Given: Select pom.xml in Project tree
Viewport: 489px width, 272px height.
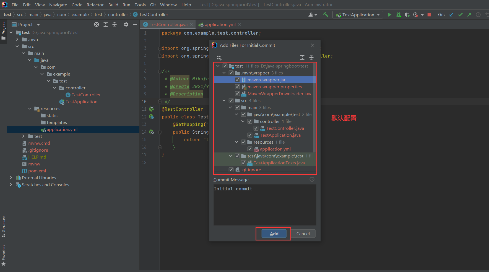Looking at the screenshot, I should coord(37,171).
